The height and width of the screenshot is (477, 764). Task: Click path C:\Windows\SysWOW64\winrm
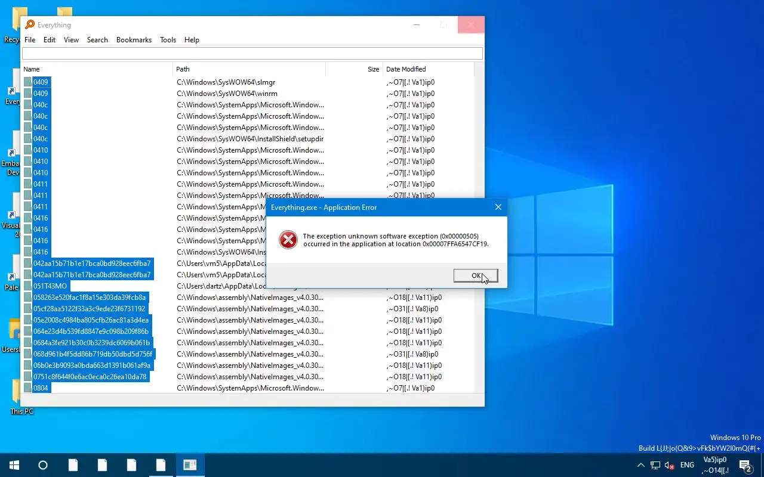(x=227, y=94)
